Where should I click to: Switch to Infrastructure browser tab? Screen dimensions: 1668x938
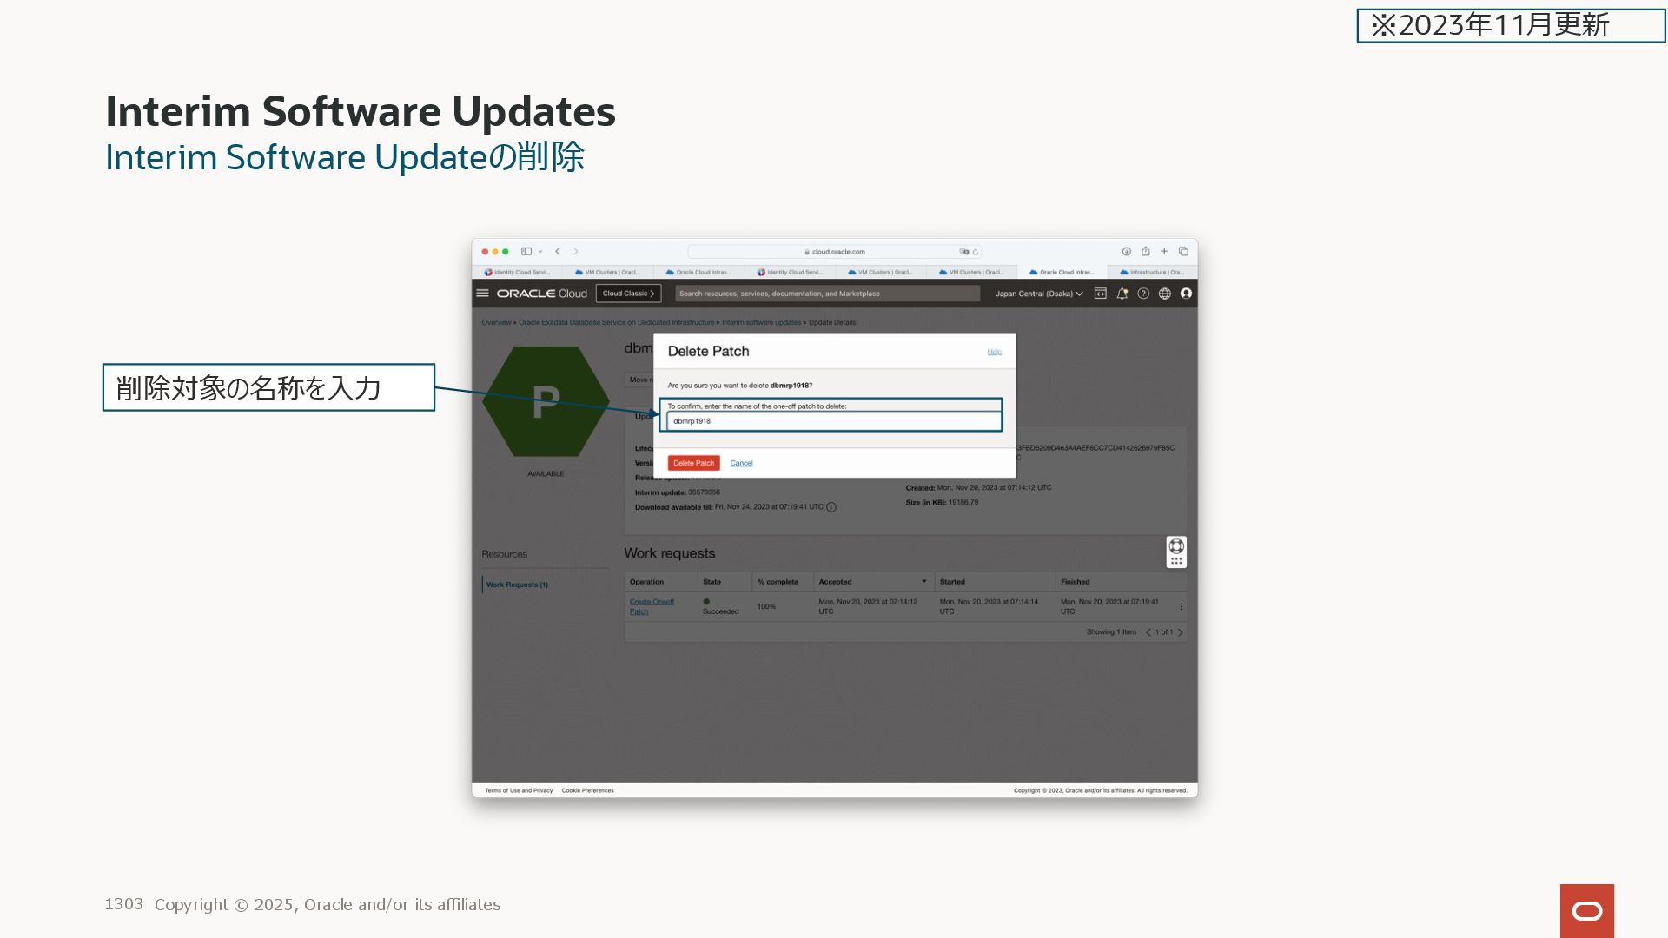point(1152,272)
